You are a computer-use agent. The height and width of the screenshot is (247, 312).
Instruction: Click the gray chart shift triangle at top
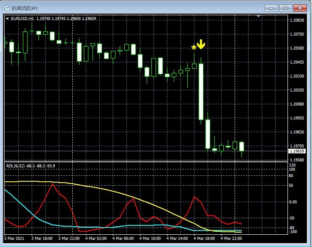tap(258, 16)
